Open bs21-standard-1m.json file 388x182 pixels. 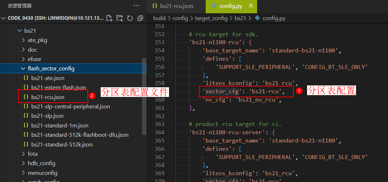point(60,125)
